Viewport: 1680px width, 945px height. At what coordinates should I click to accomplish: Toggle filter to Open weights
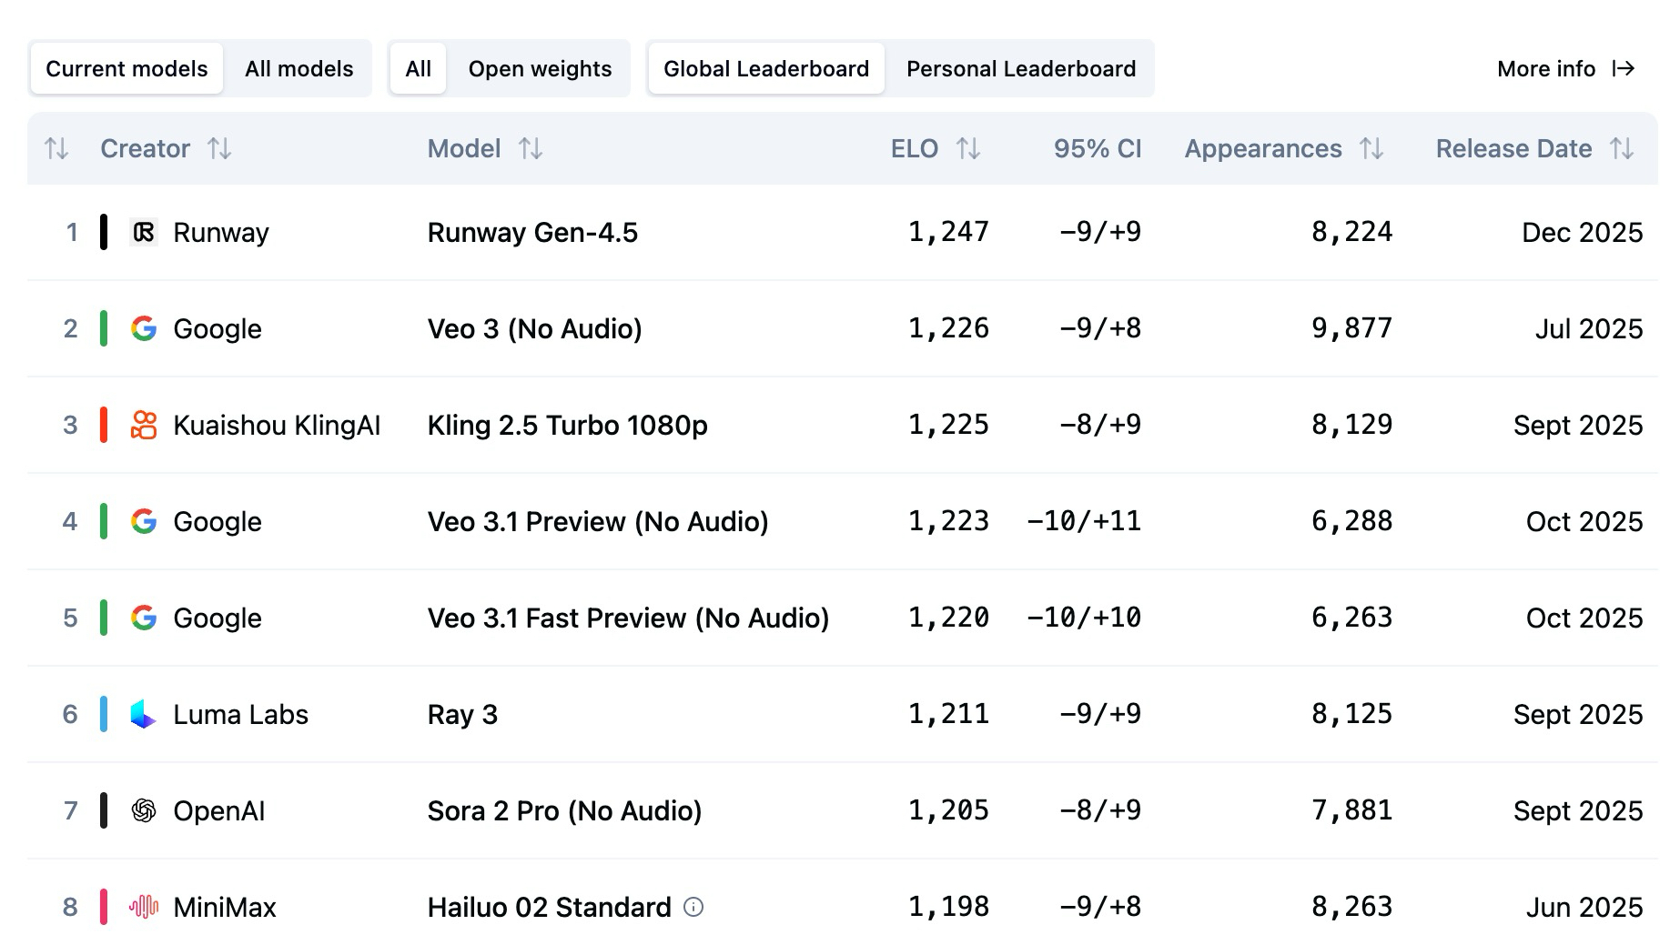(540, 69)
